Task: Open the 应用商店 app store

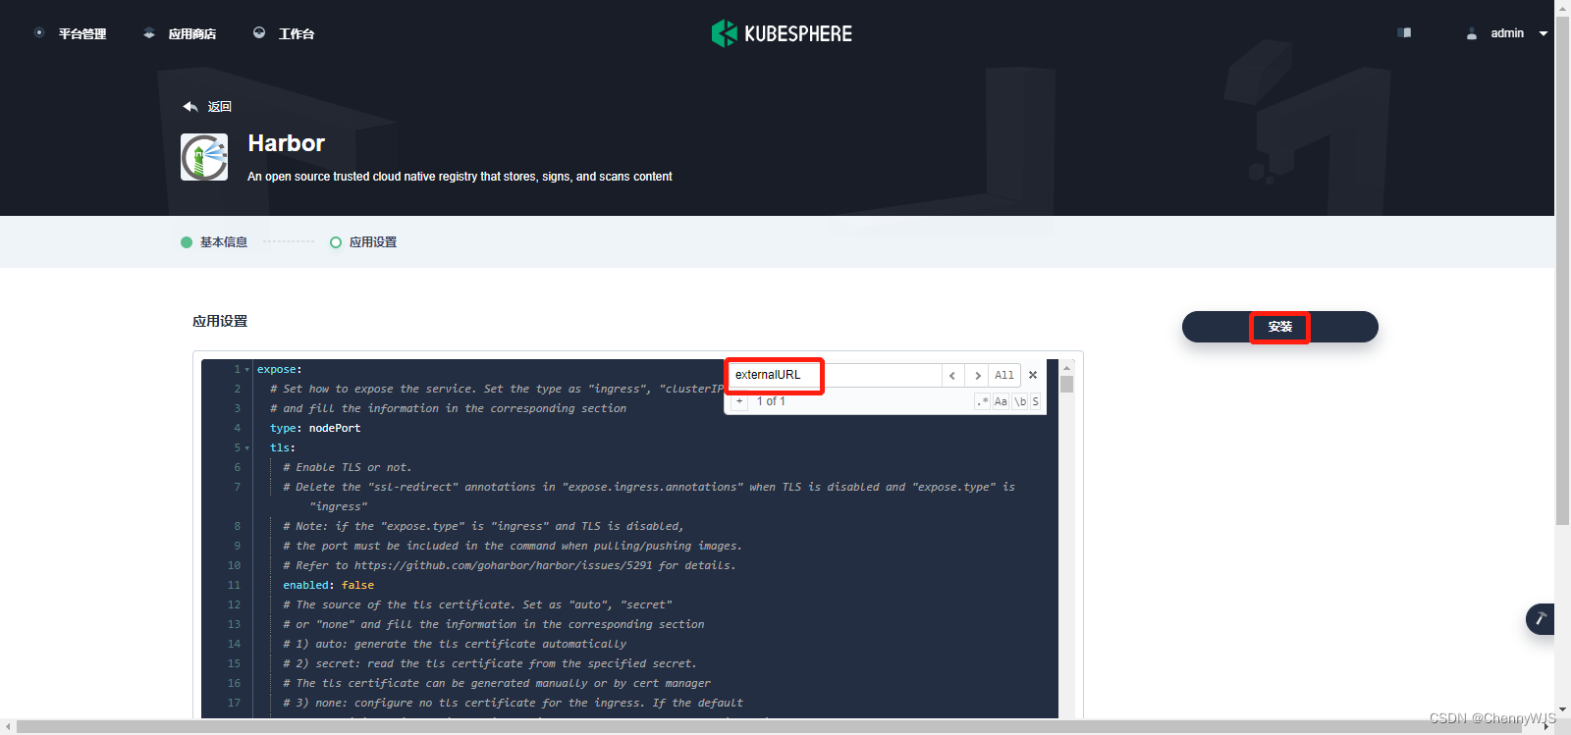Action: (181, 33)
